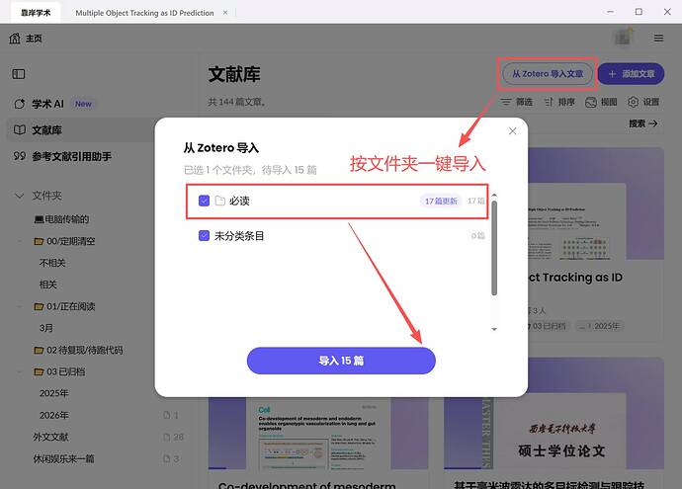Select the 相关 subfolder

(x=48, y=285)
